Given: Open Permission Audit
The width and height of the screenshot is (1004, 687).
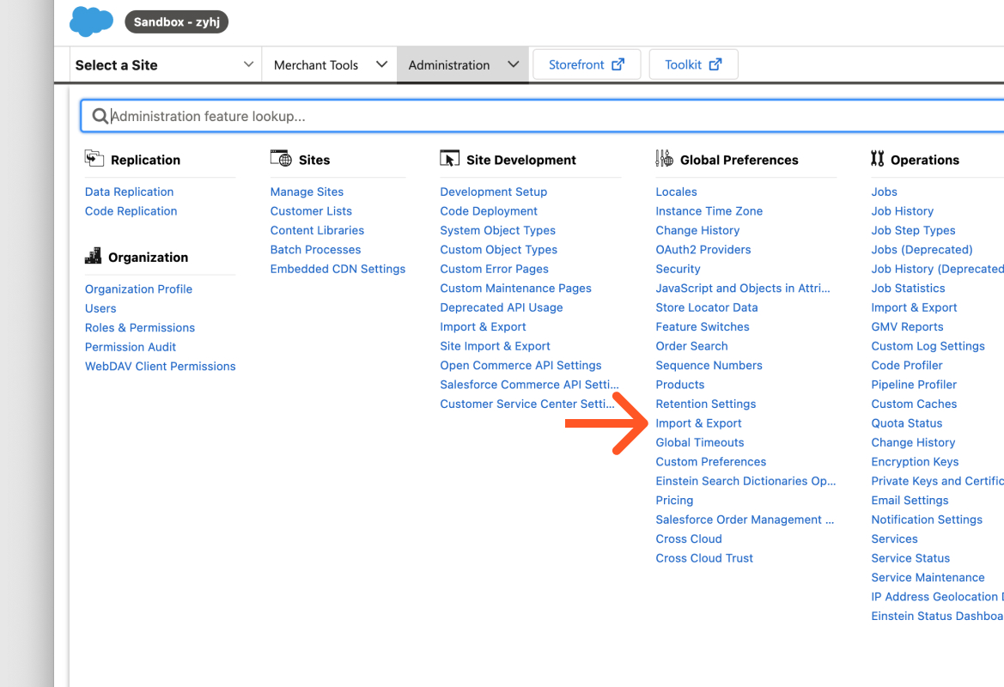Looking at the screenshot, I should point(131,346).
